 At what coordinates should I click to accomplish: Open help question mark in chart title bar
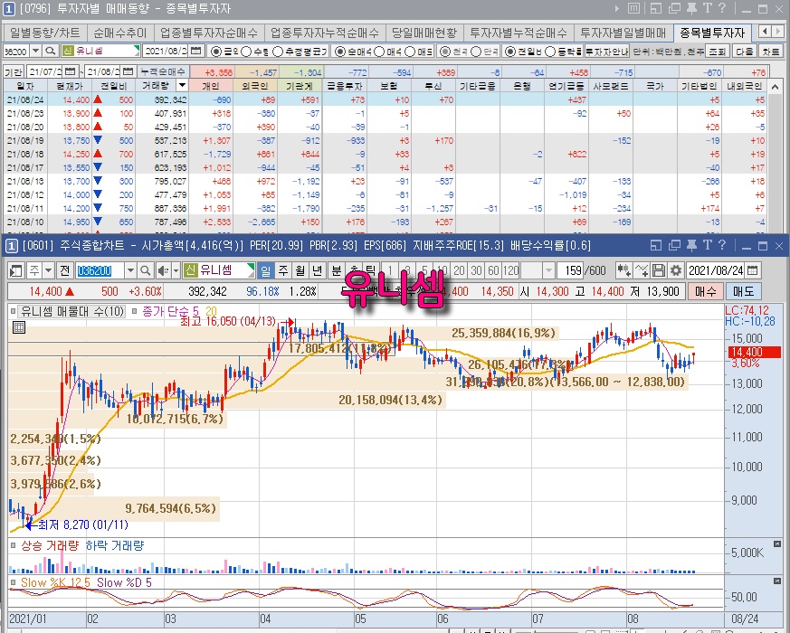pos(722,245)
